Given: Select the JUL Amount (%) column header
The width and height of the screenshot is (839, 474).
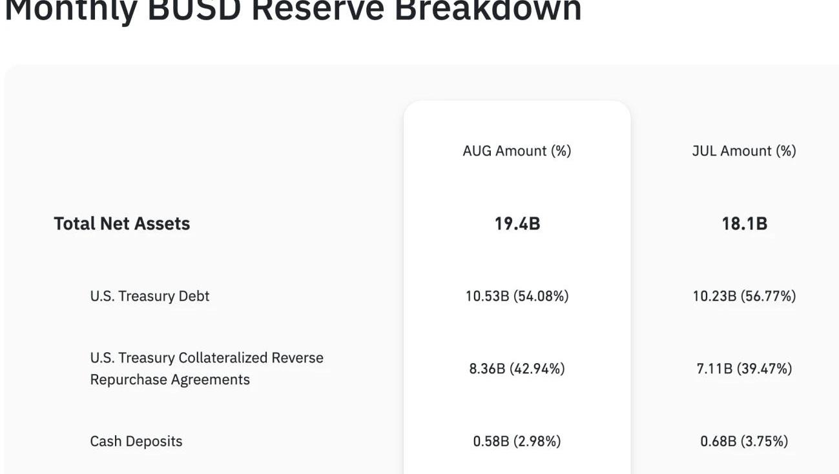Looking at the screenshot, I should point(744,151).
